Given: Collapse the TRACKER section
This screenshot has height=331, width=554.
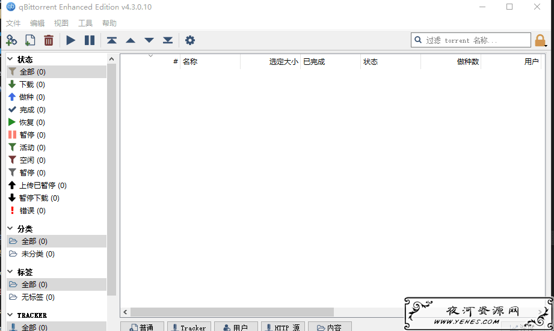Looking at the screenshot, I should 10,315.
